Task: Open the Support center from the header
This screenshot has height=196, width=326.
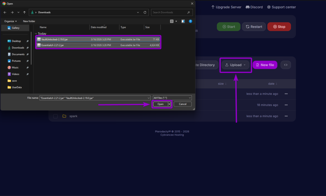Action: pos(281,7)
